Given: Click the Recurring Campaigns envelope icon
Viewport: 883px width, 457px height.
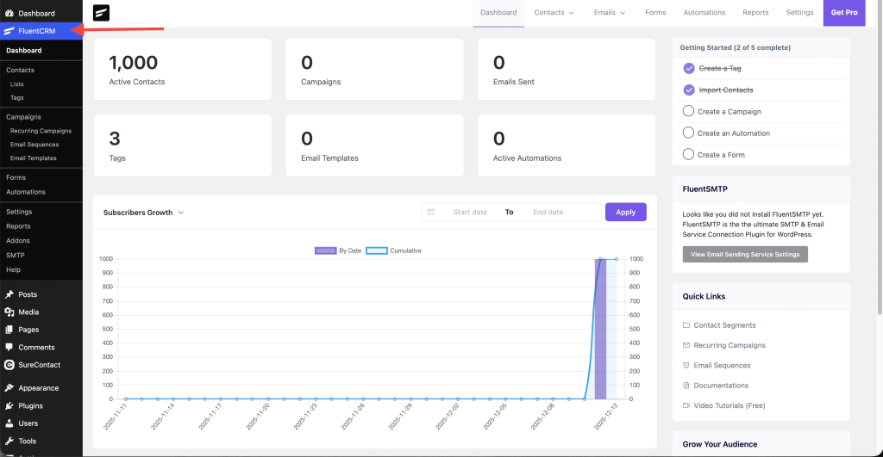Looking at the screenshot, I should point(686,345).
